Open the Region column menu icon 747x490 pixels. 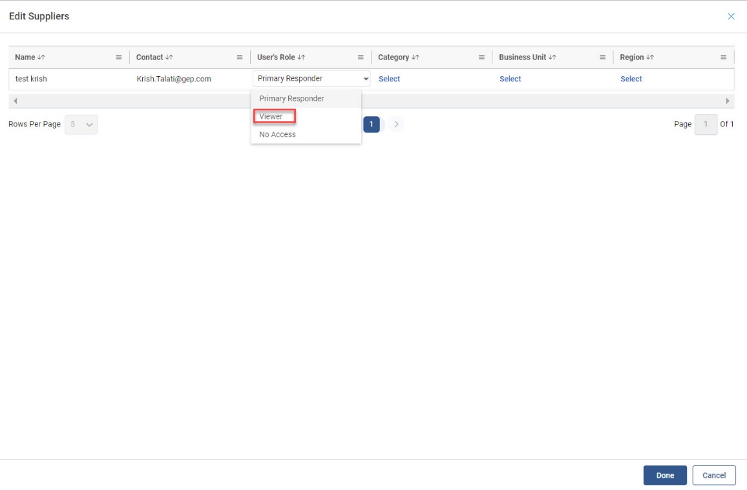tap(723, 57)
